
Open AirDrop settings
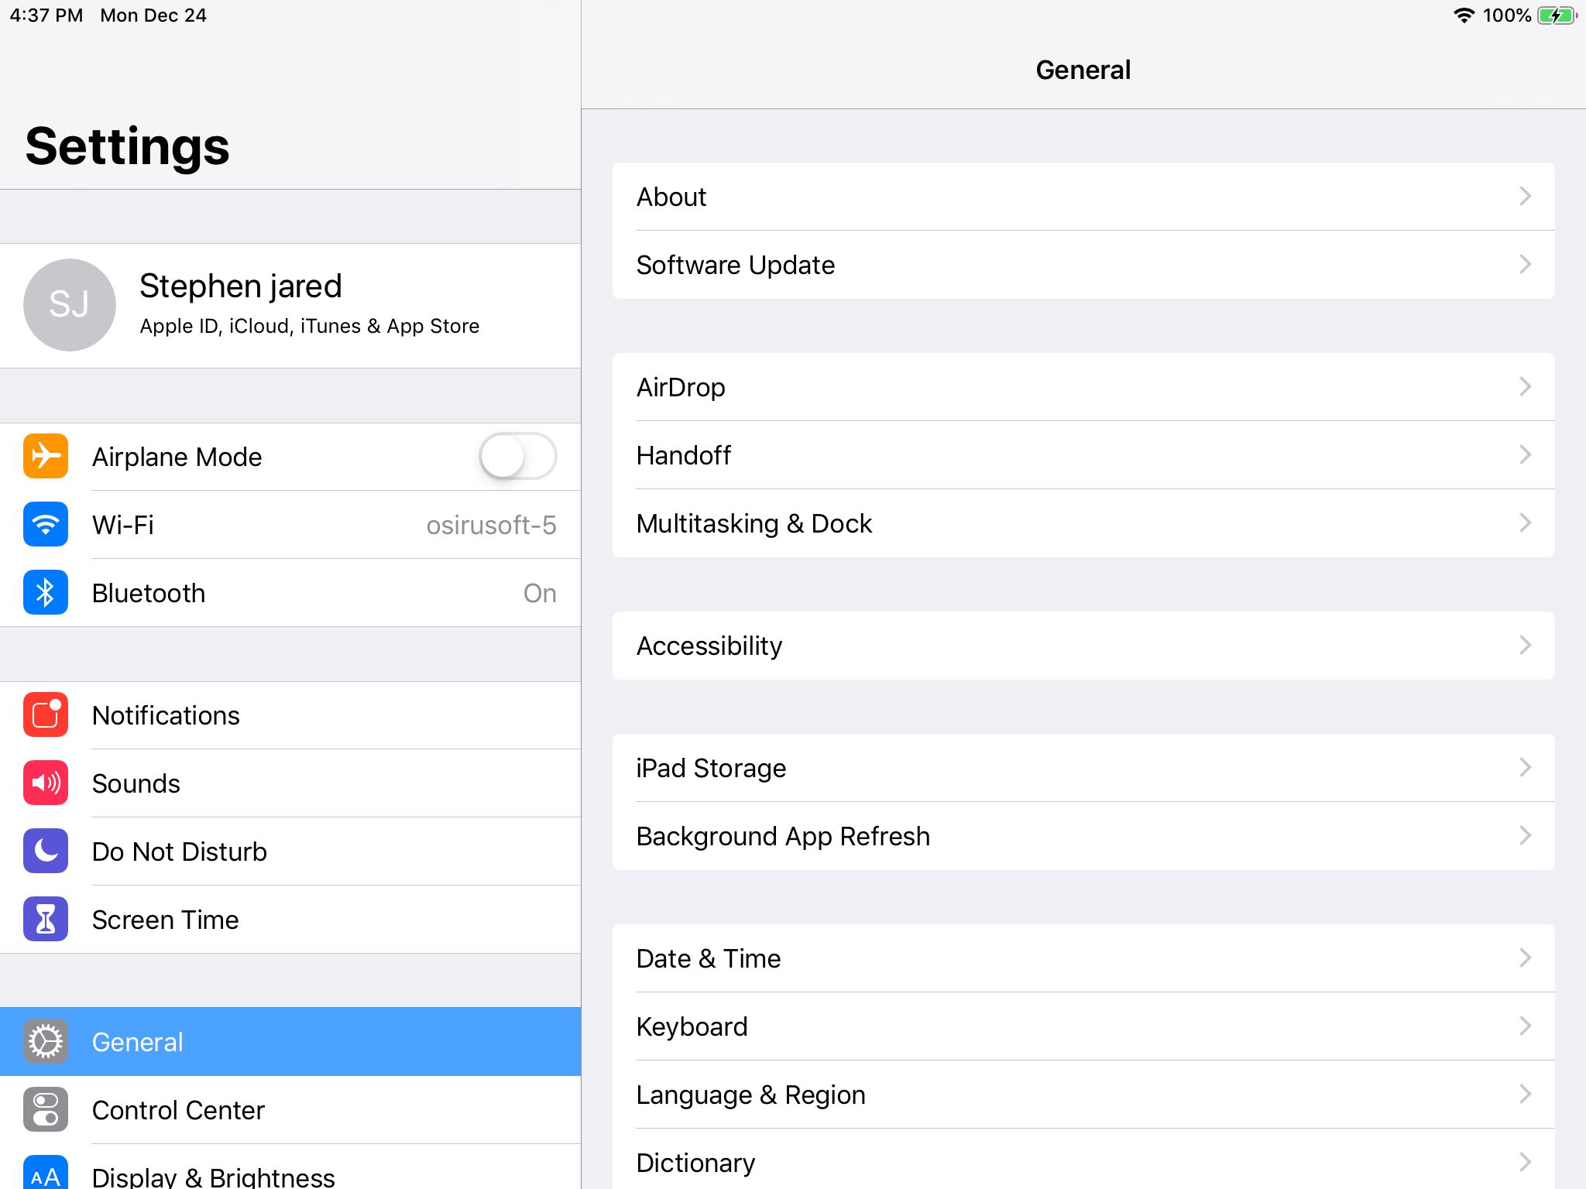[1083, 386]
